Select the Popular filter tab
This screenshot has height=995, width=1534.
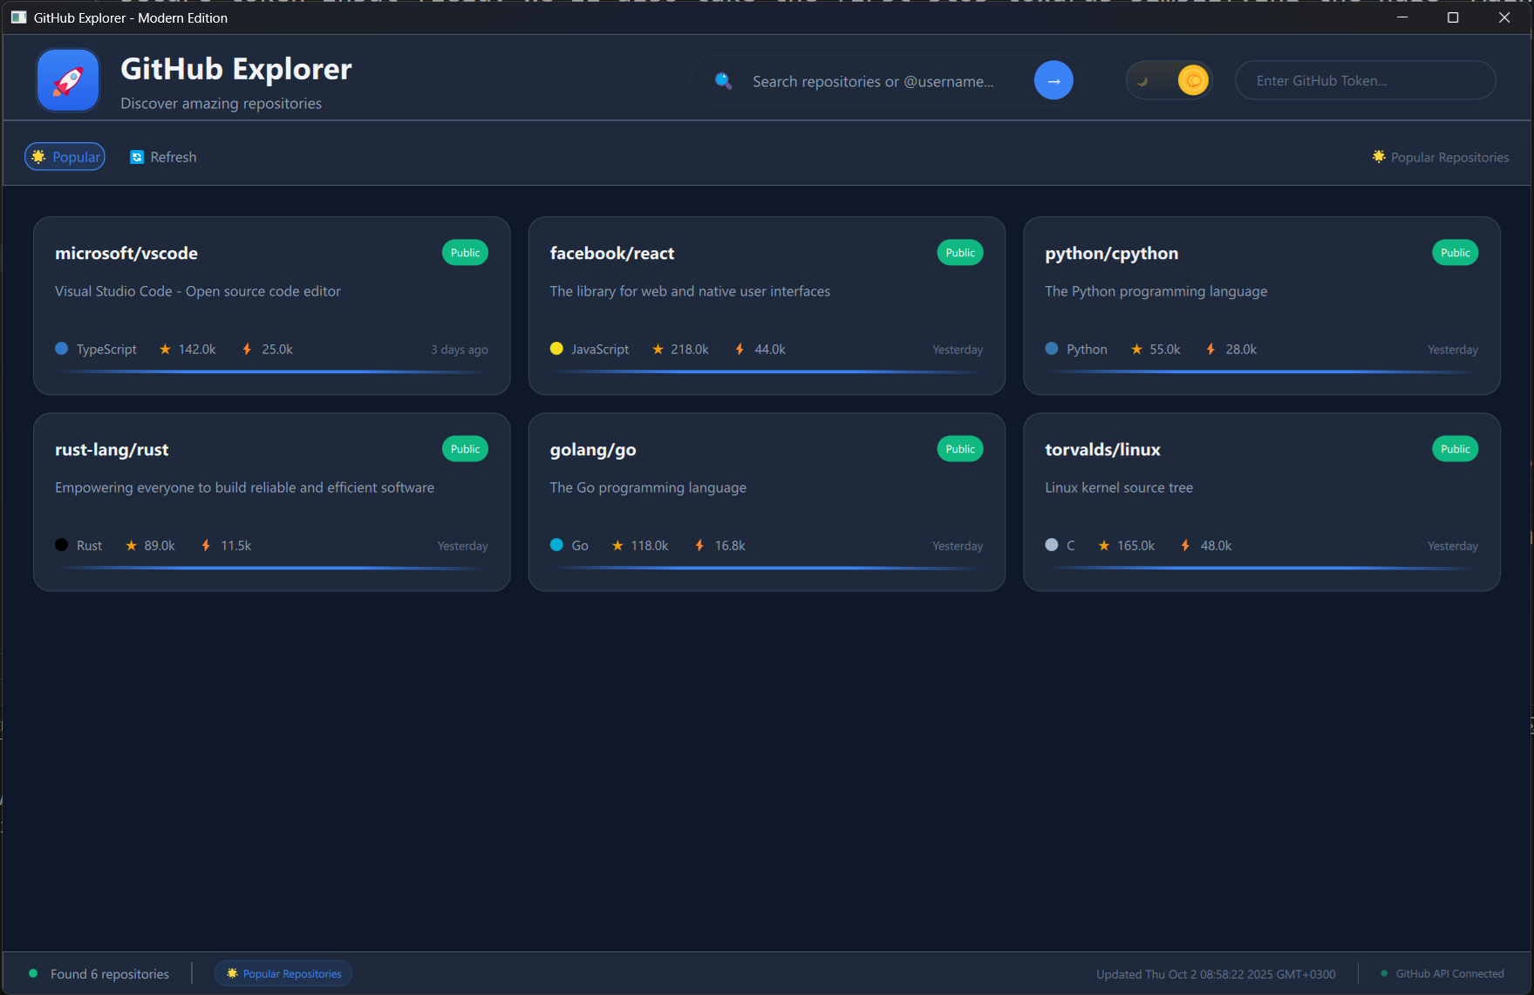click(x=65, y=156)
